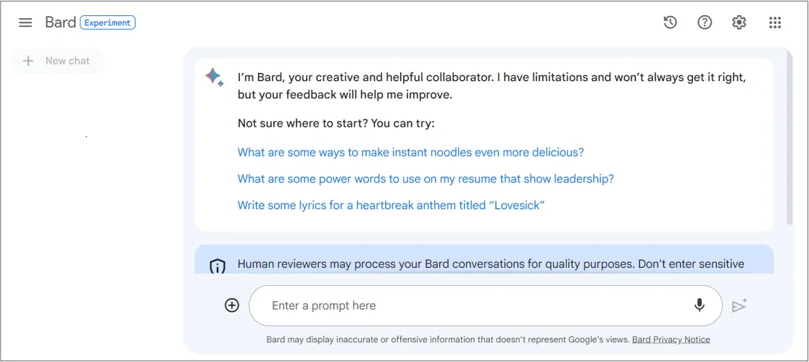Click the Experiment badge

tap(107, 22)
